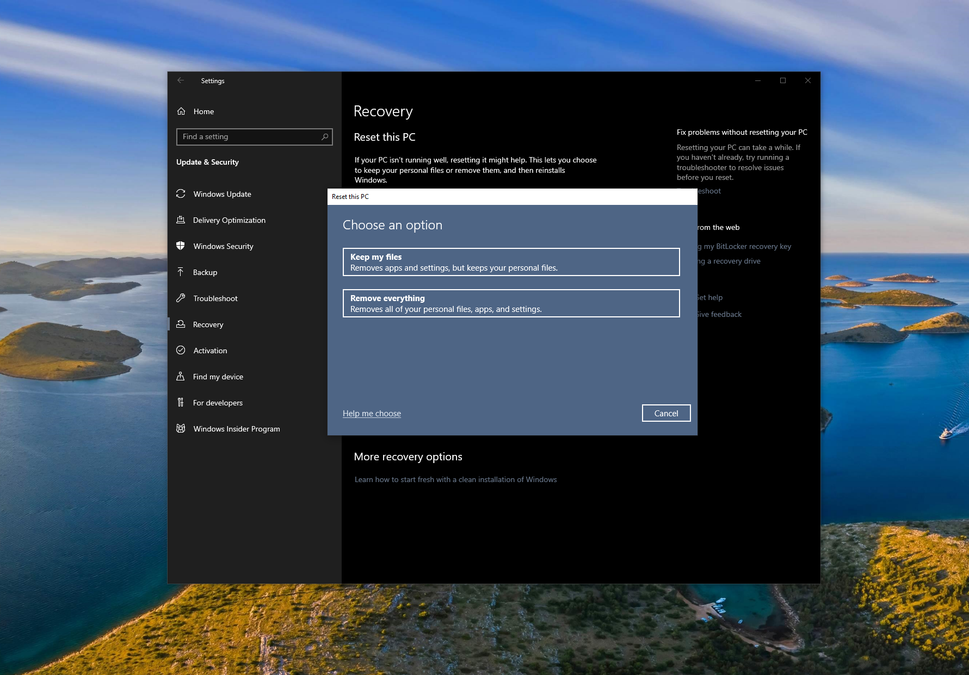969x675 pixels.
Task: Open the BitLocker recovery key link
Action: [x=744, y=246]
